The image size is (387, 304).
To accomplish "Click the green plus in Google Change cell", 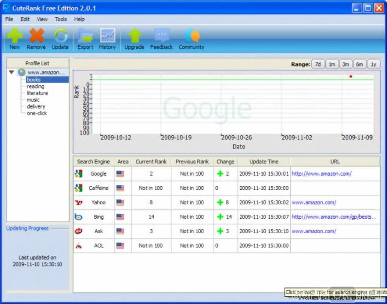I will [220, 174].
